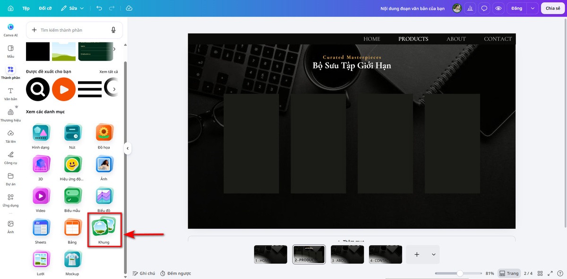This screenshot has height=279, width=567.
Task: Start the Đếm ngược timer
Action: point(175,273)
